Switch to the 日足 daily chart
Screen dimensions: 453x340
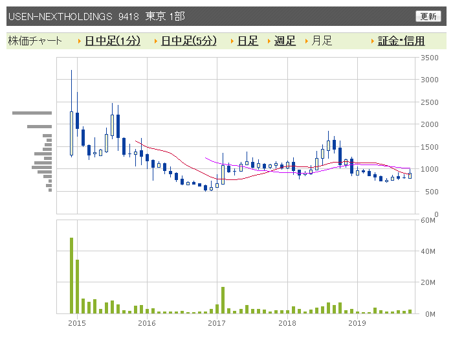point(248,41)
